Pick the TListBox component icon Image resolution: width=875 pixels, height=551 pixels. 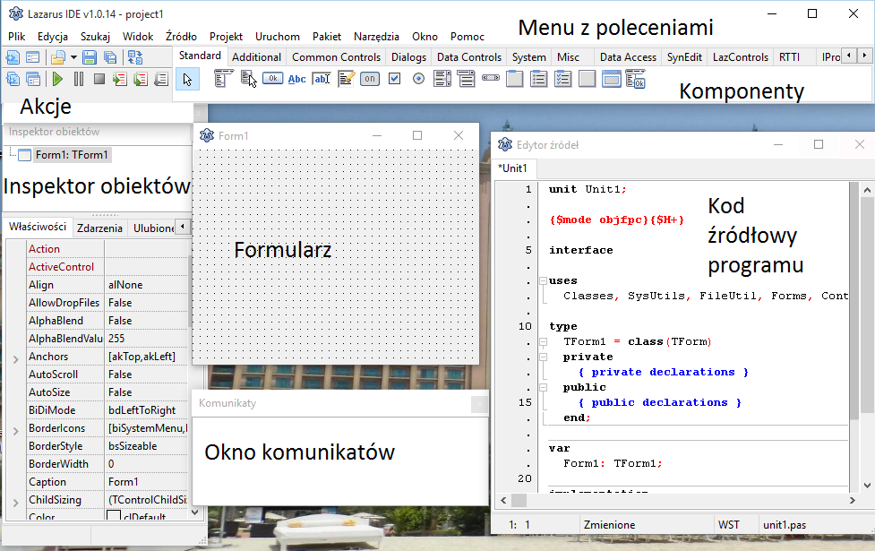point(442,79)
